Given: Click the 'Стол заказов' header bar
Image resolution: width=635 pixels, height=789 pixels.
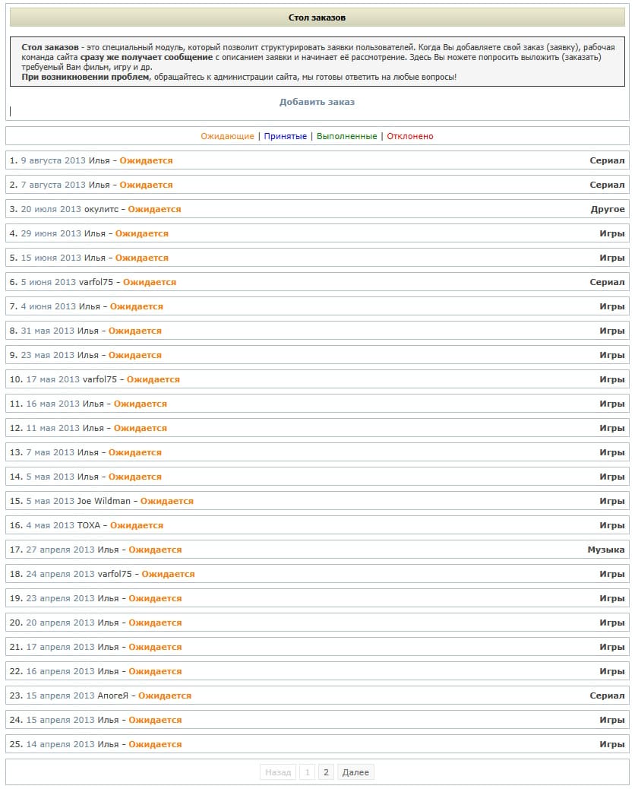Looking at the screenshot, I should point(317,17).
